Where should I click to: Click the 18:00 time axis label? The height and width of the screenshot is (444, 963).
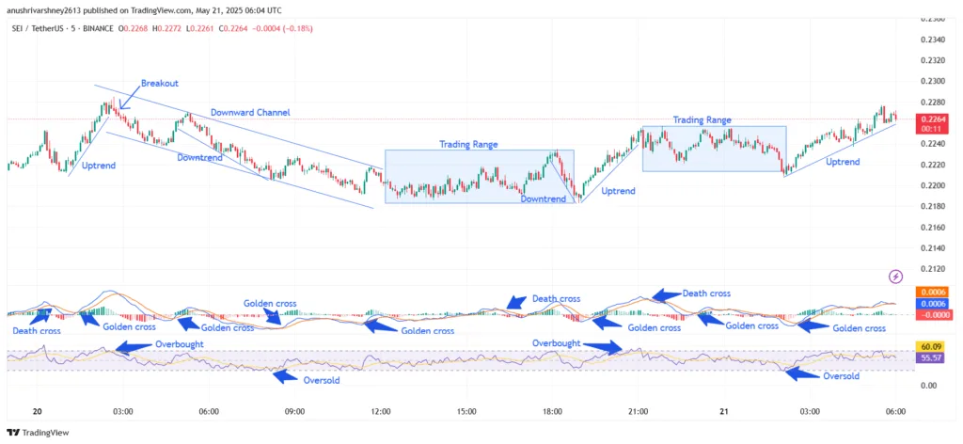point(553,410)
